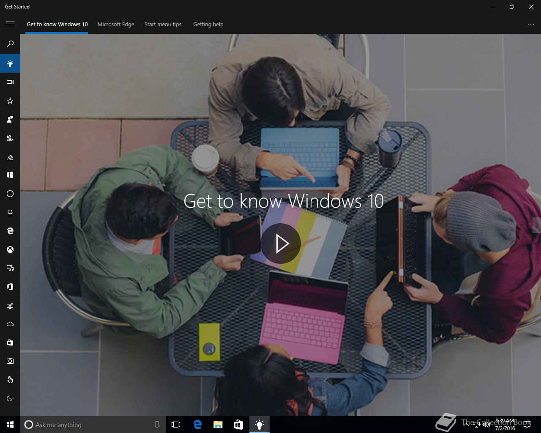This screenshot has width=541, height=433.
Task: Open the Microsoft Edge sidebar icon
Action: click(10, 231)
